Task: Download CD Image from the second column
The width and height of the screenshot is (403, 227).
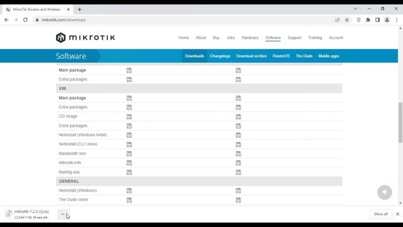Action: point(238,117)
